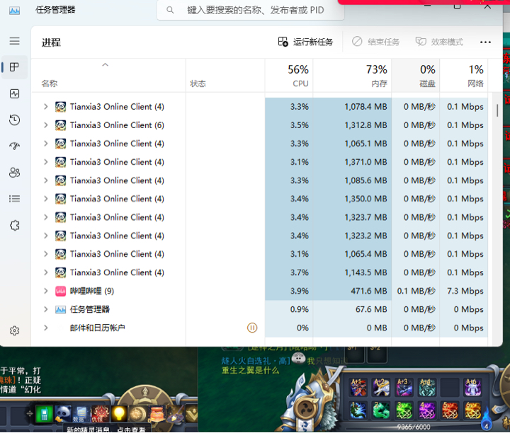Screen dimensions: 510x433
Task: Toggle sort direction chevron above 名称
Action: point(105,64)
